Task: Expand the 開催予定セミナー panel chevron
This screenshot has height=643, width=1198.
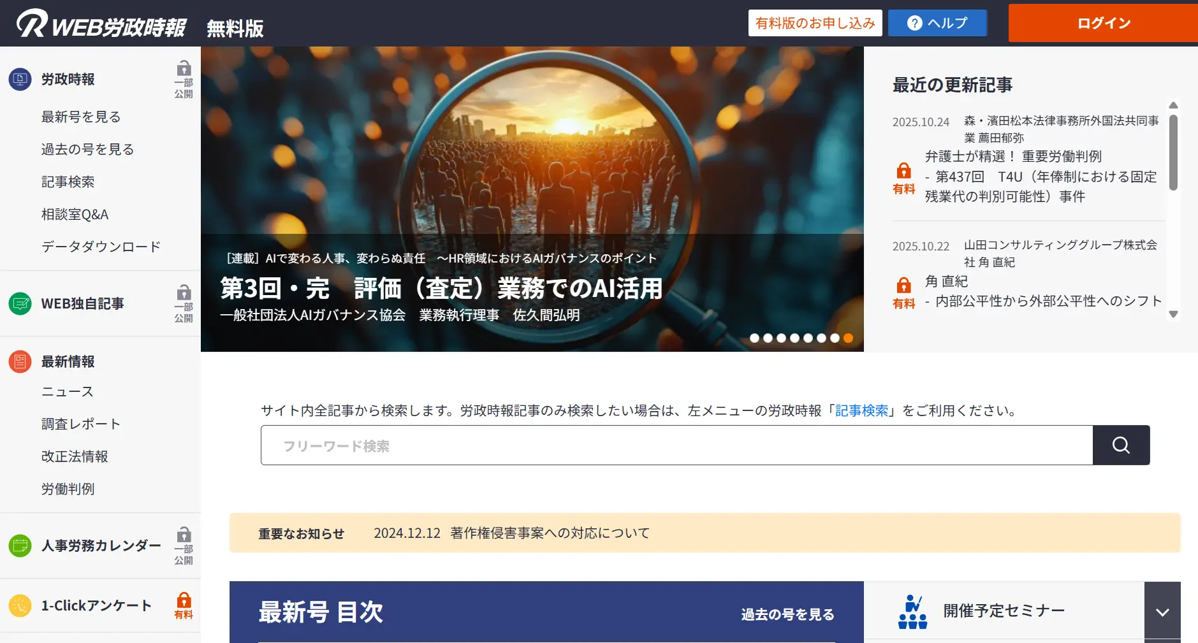Action: 1162,612
